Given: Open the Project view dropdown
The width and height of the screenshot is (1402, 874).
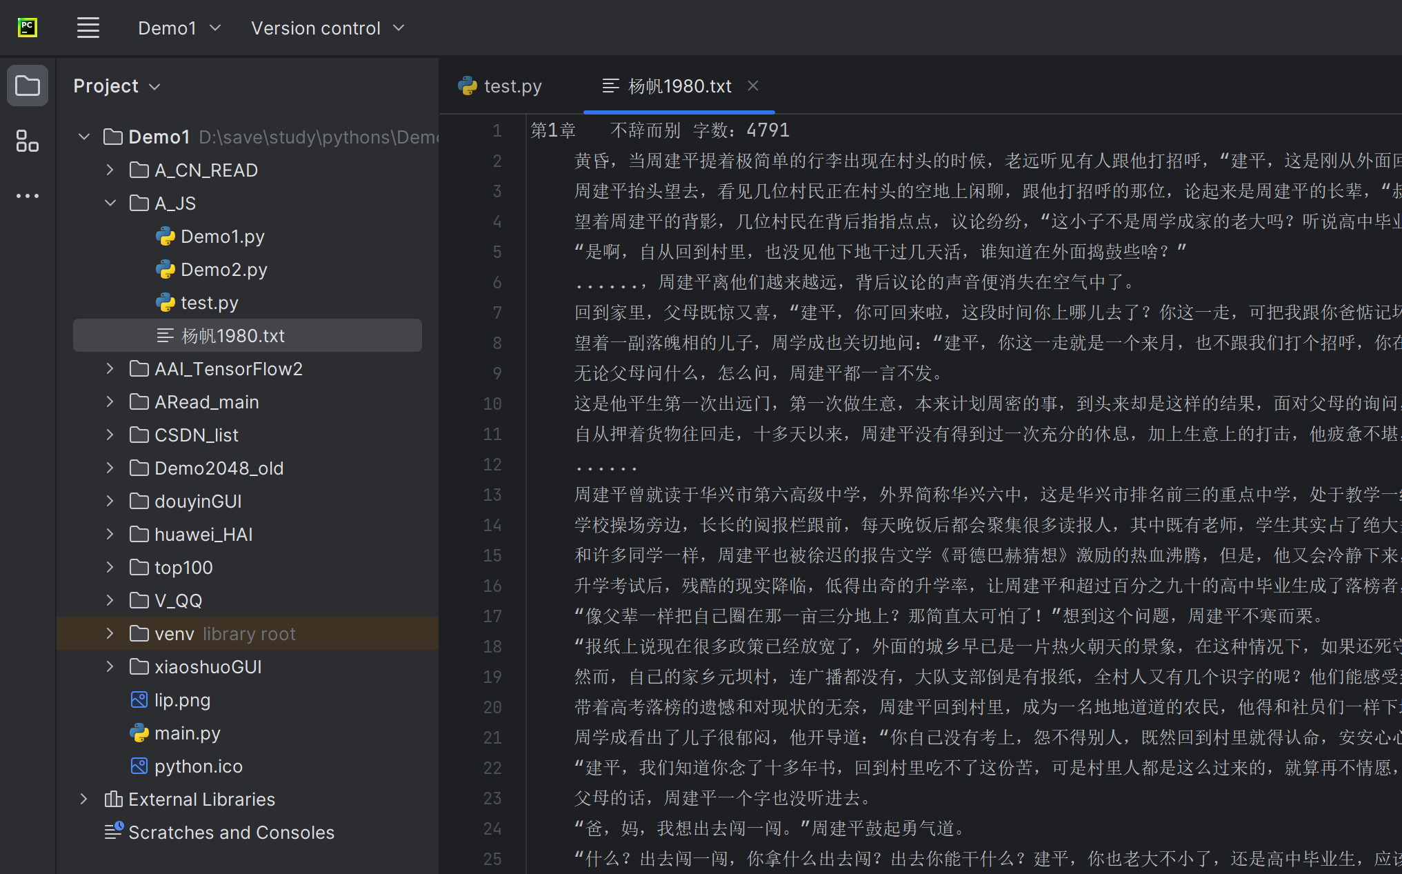Looking at the screenshot, I should (117, 86).
